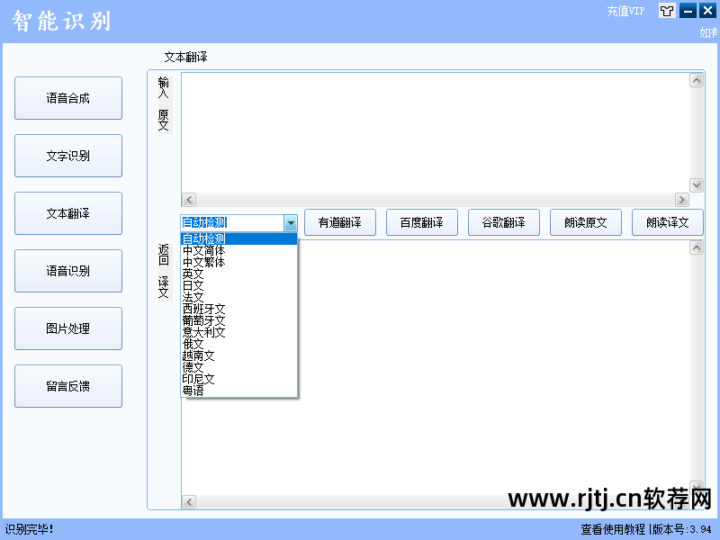Choose 中文简体 from the language list
The image size is (720, 540).
click(x=239, y=251)
